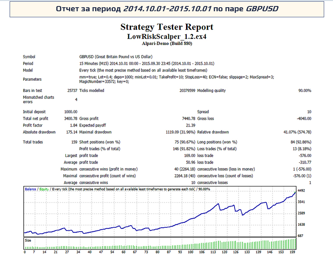The image size is (333, 257).
Task: Click the Balance label in chart legend
Action: pyautogui.click(x=31, y=189)
